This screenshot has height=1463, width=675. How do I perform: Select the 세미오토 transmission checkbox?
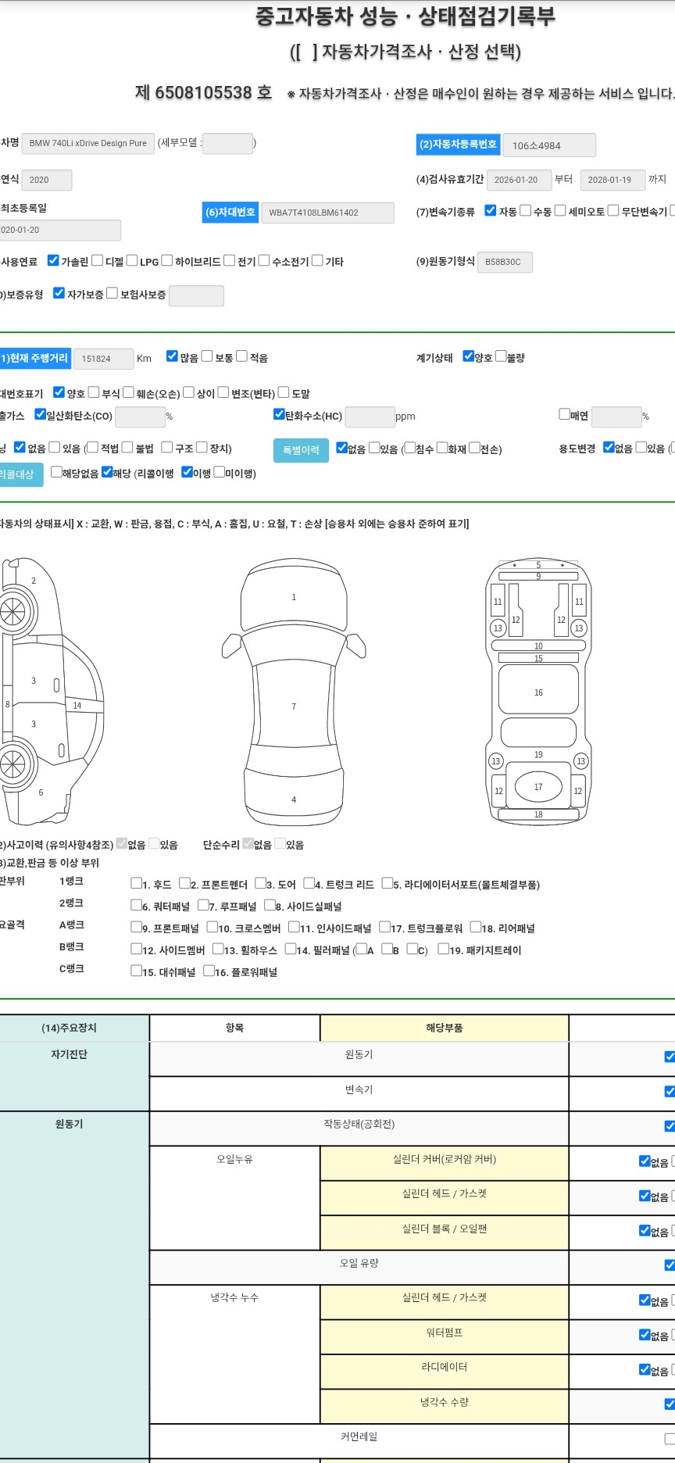point(560,210)
